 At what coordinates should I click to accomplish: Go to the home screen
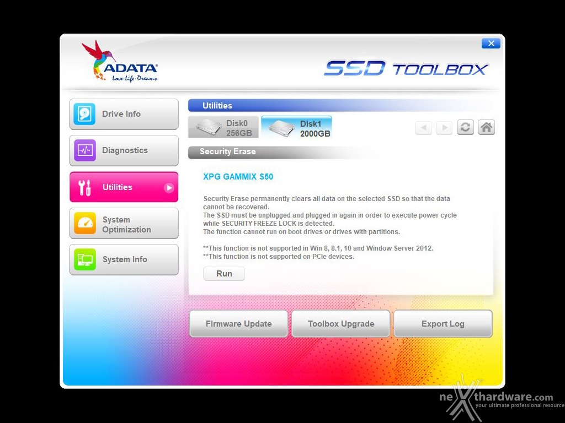(486, 127)
